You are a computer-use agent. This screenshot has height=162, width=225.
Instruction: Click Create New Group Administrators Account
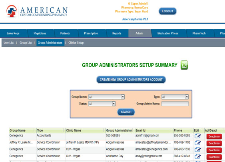131,80
